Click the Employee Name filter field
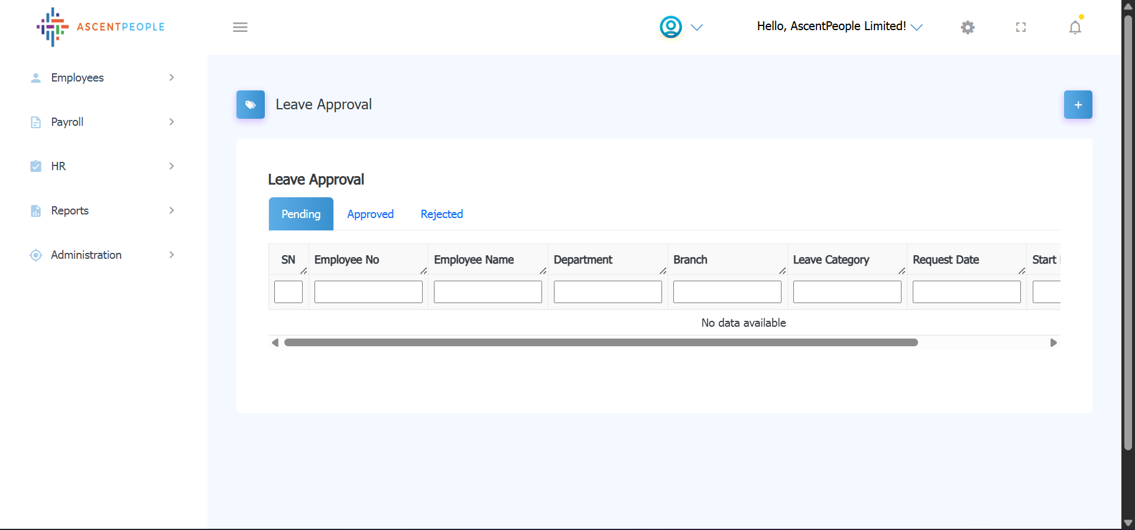The image size is (1135, 530). click(488, 292)
